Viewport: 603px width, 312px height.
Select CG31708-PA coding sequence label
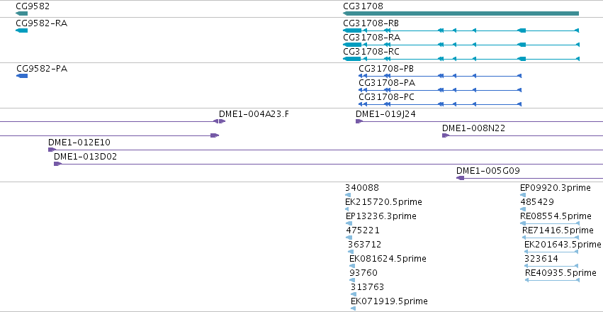pos(387,83)
